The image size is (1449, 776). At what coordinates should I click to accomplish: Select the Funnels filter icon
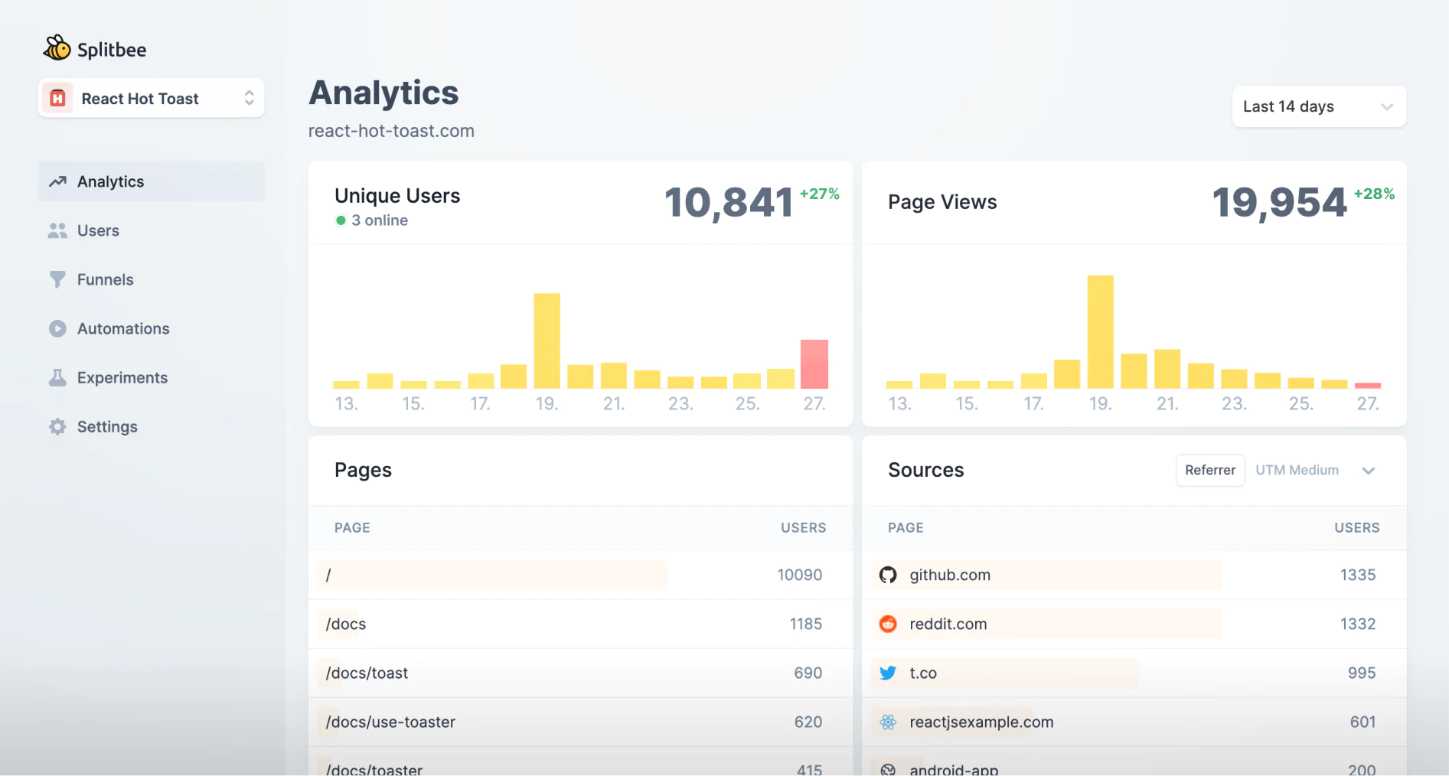tap(57, 279)
